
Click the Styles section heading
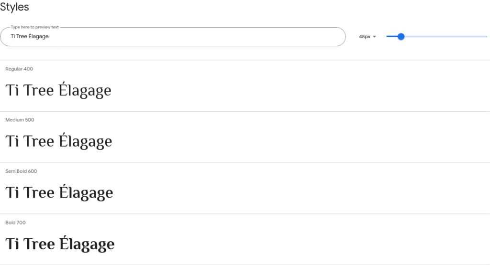[14, 7]
